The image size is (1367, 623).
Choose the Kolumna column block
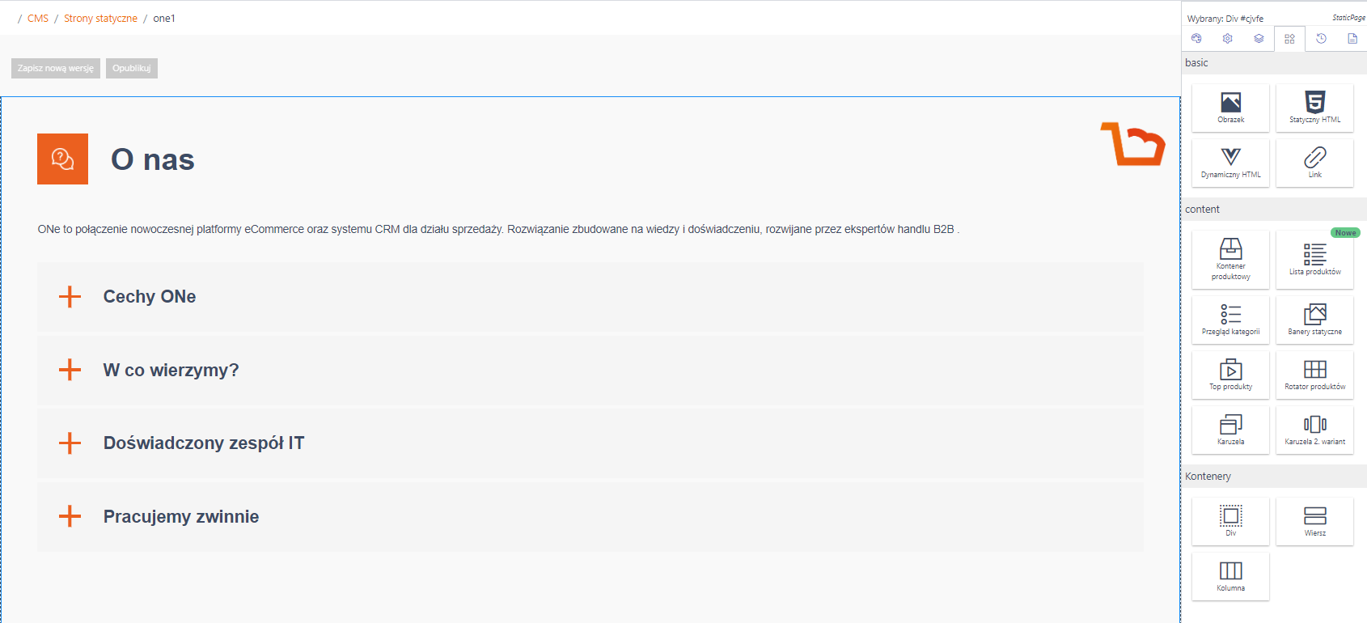tap(1230, 576)
